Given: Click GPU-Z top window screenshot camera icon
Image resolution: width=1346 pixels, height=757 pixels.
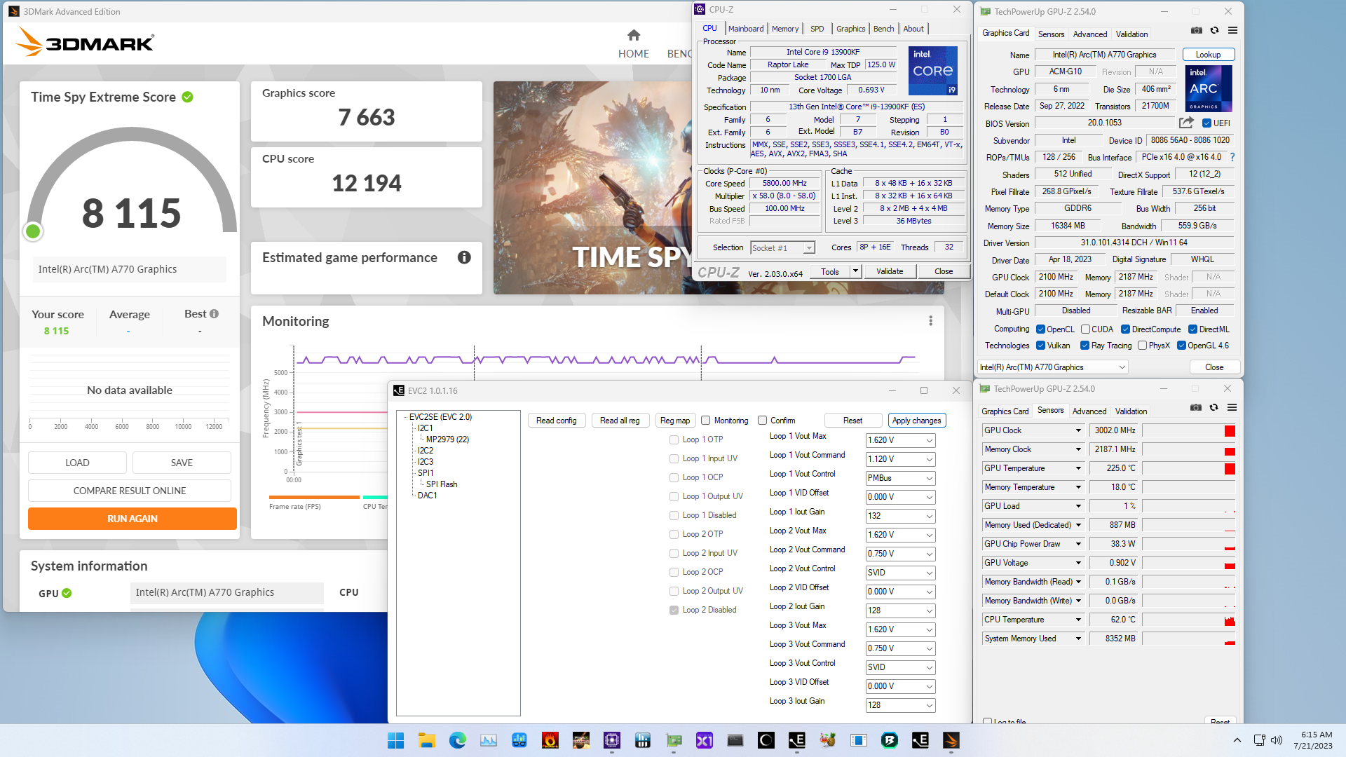Looking at the screenshot, I should [1197, 31].
